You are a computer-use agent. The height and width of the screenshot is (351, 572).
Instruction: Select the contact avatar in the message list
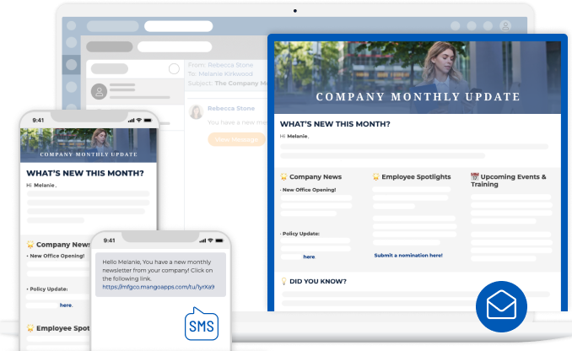click(99, 91)
